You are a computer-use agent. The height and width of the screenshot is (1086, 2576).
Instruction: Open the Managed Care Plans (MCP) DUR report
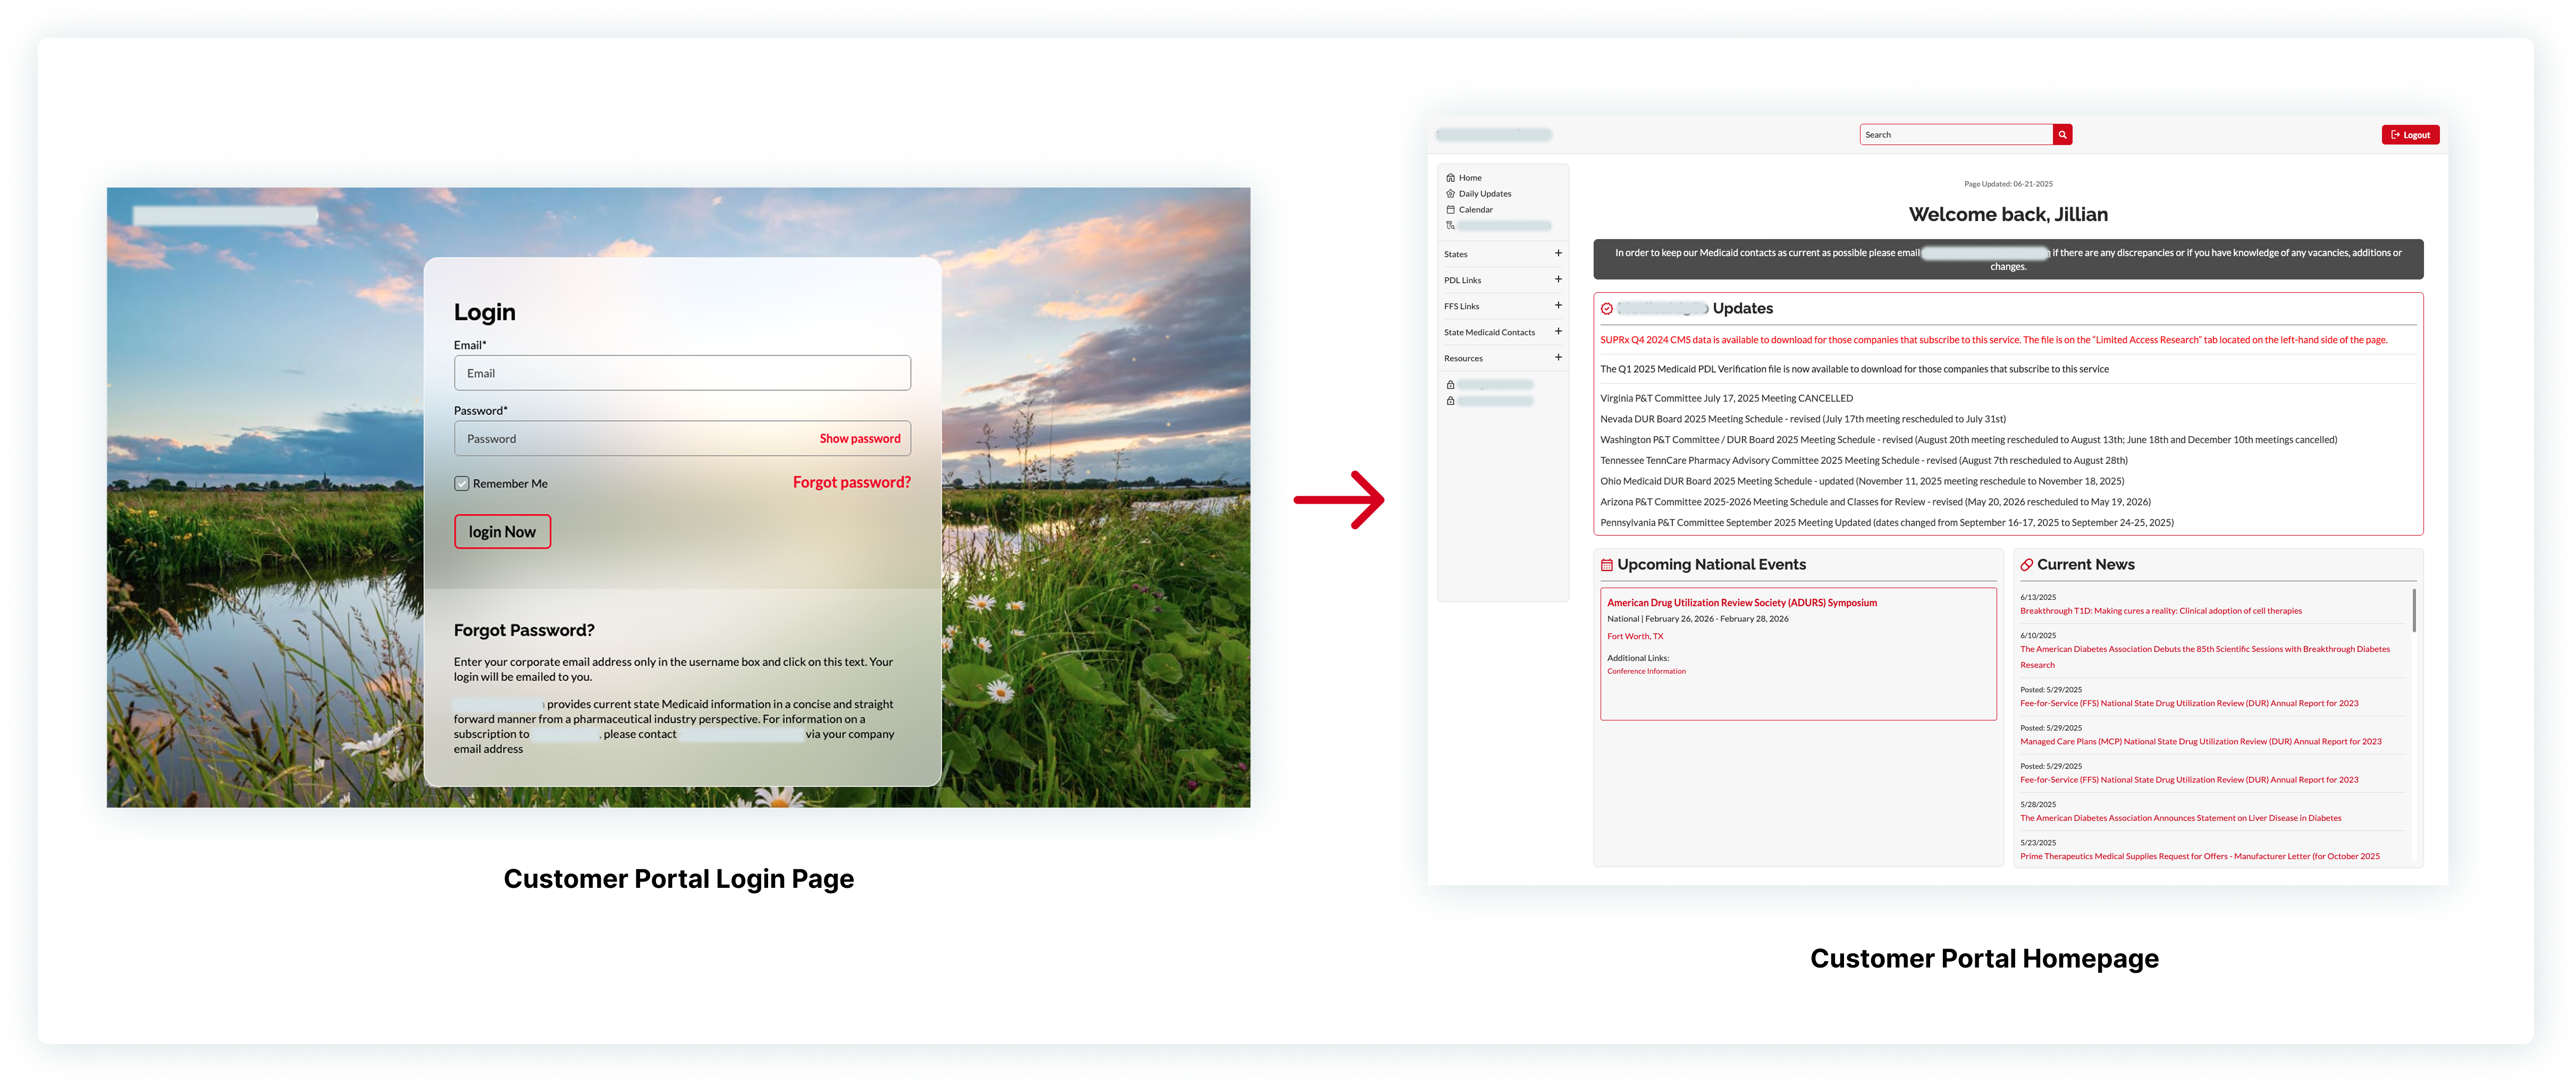pyautogui.click(x=2200, y=742)
